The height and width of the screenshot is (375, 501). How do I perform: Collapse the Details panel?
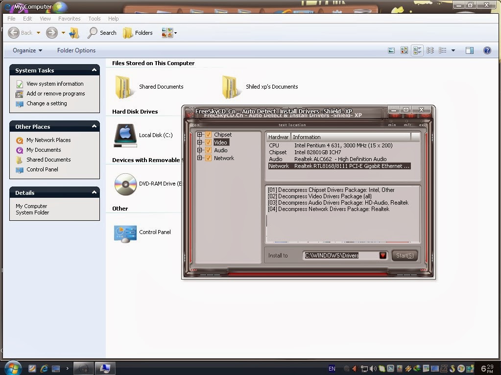click(x=94, y=192)
